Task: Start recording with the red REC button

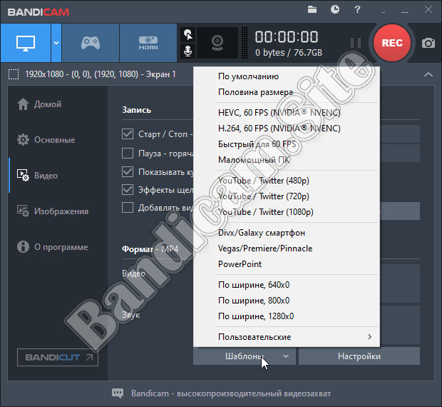Action: tap(392, 43)
